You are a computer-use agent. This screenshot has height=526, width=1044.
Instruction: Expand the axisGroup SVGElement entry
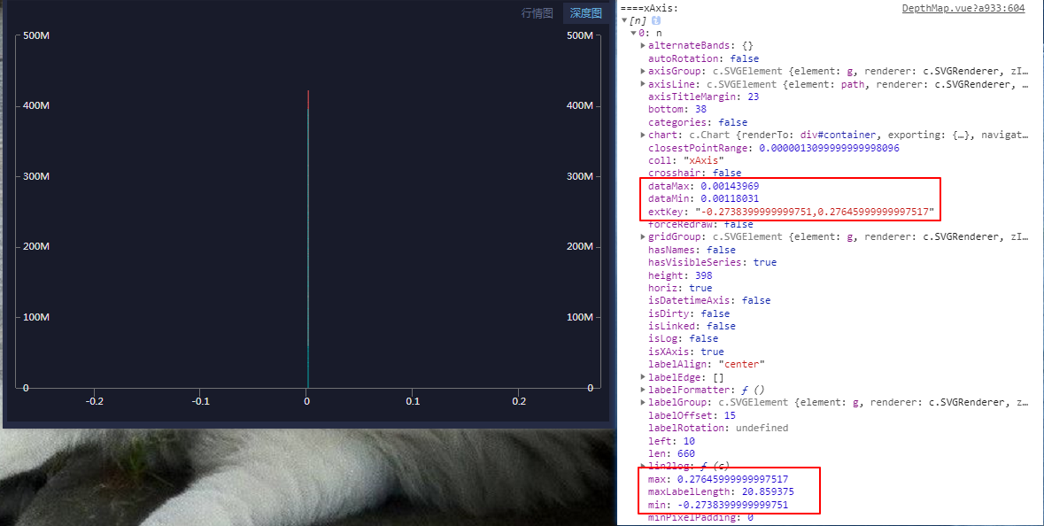click(643, 71)
